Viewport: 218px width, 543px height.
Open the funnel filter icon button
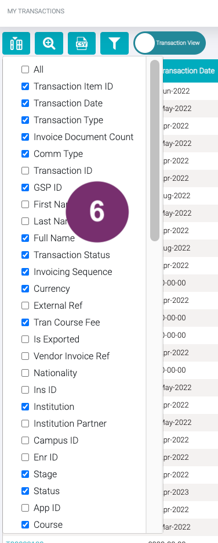pyautogui.click(x=114, y=43)
